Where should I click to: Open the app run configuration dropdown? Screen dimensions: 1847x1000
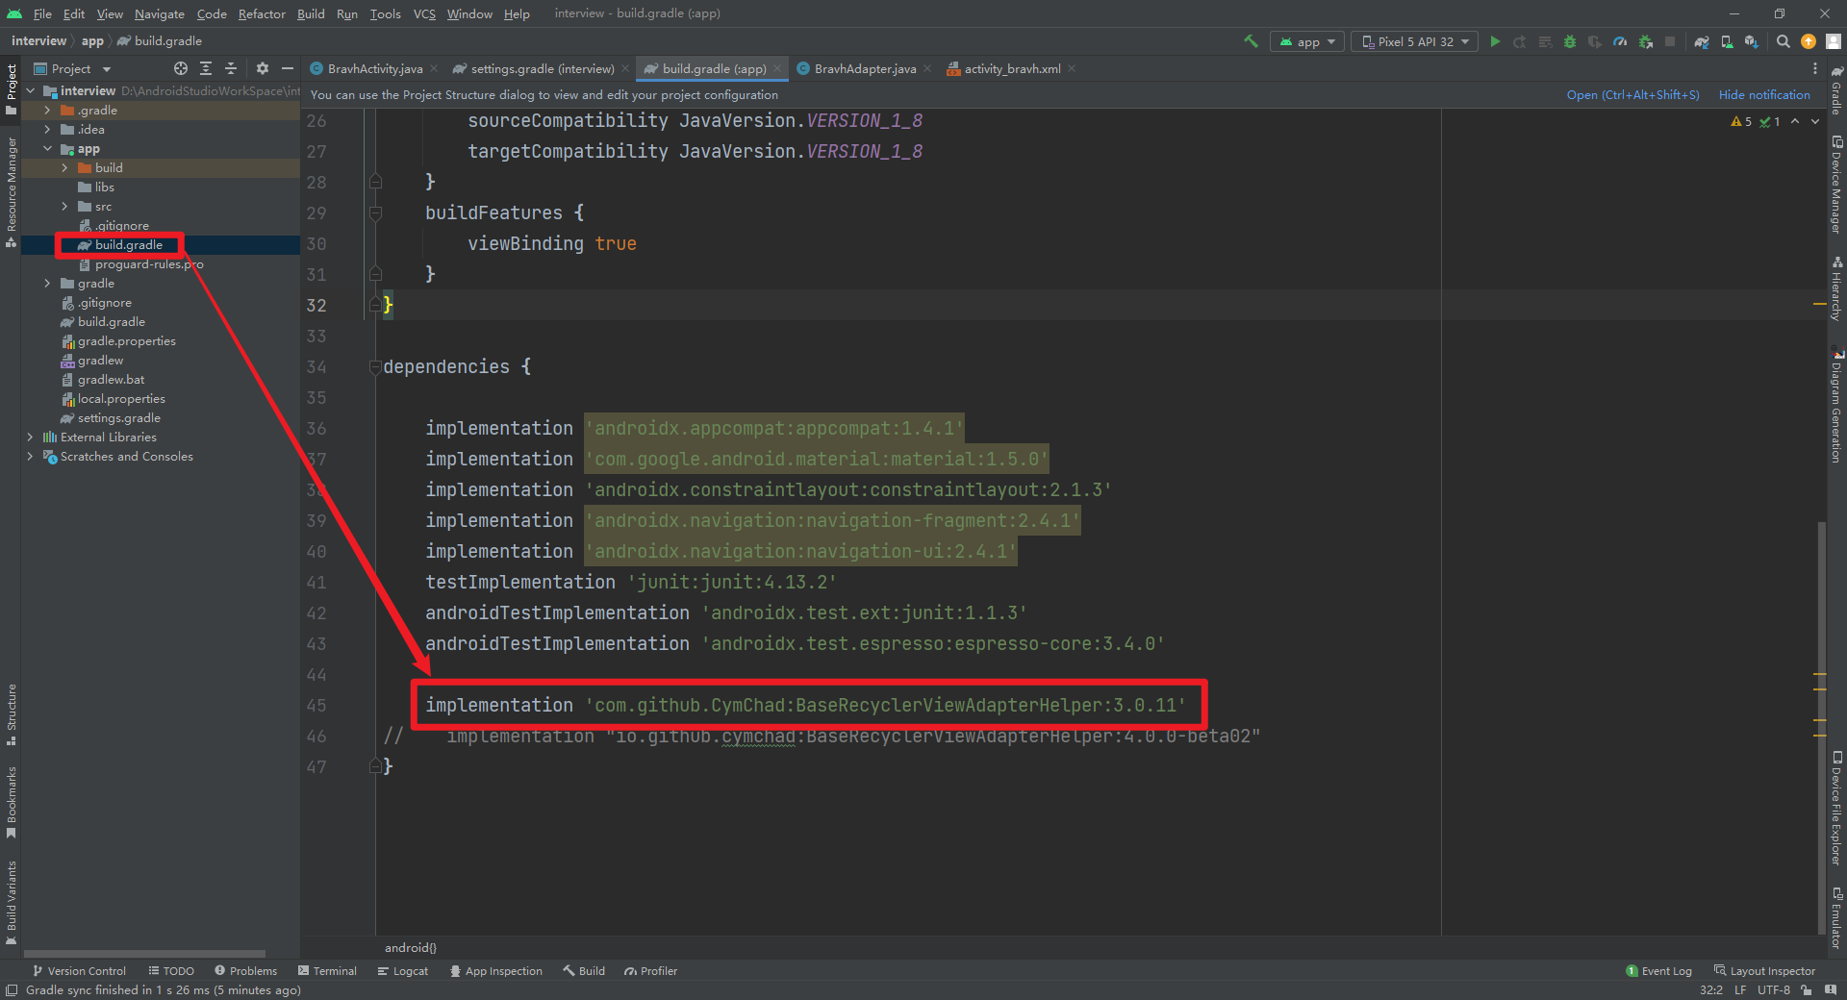(1308, 41)
